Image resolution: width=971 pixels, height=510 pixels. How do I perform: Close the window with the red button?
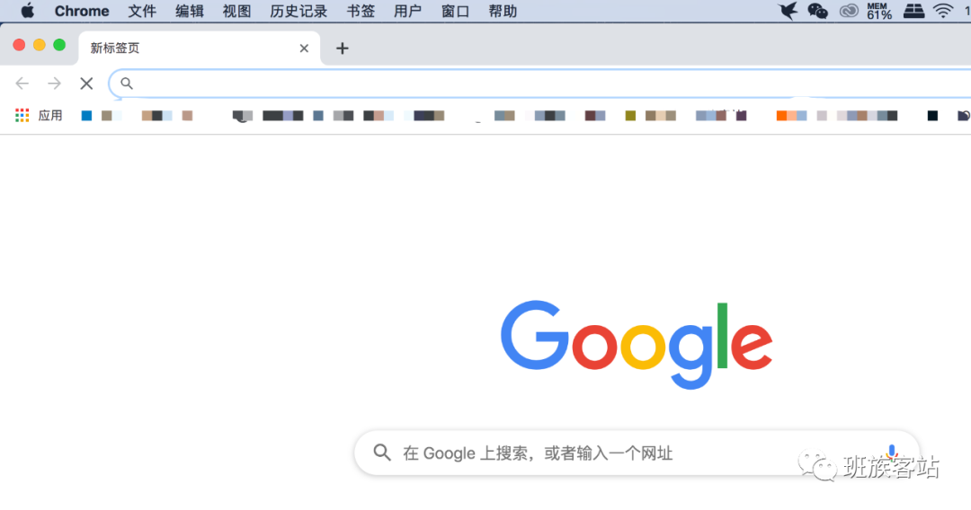coord(19,45)
